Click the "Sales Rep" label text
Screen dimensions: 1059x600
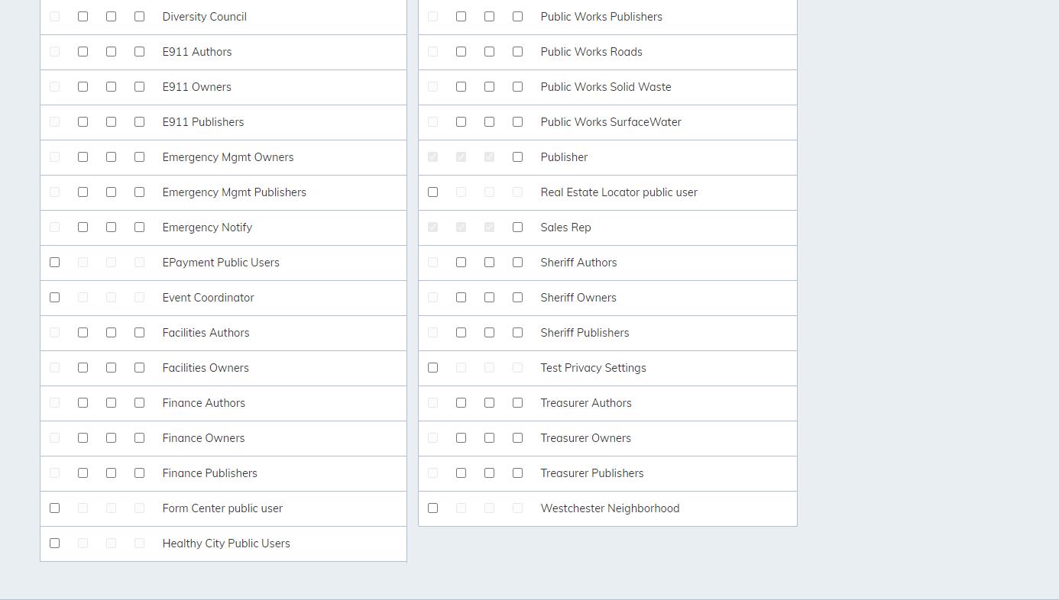tap(565, 227)
